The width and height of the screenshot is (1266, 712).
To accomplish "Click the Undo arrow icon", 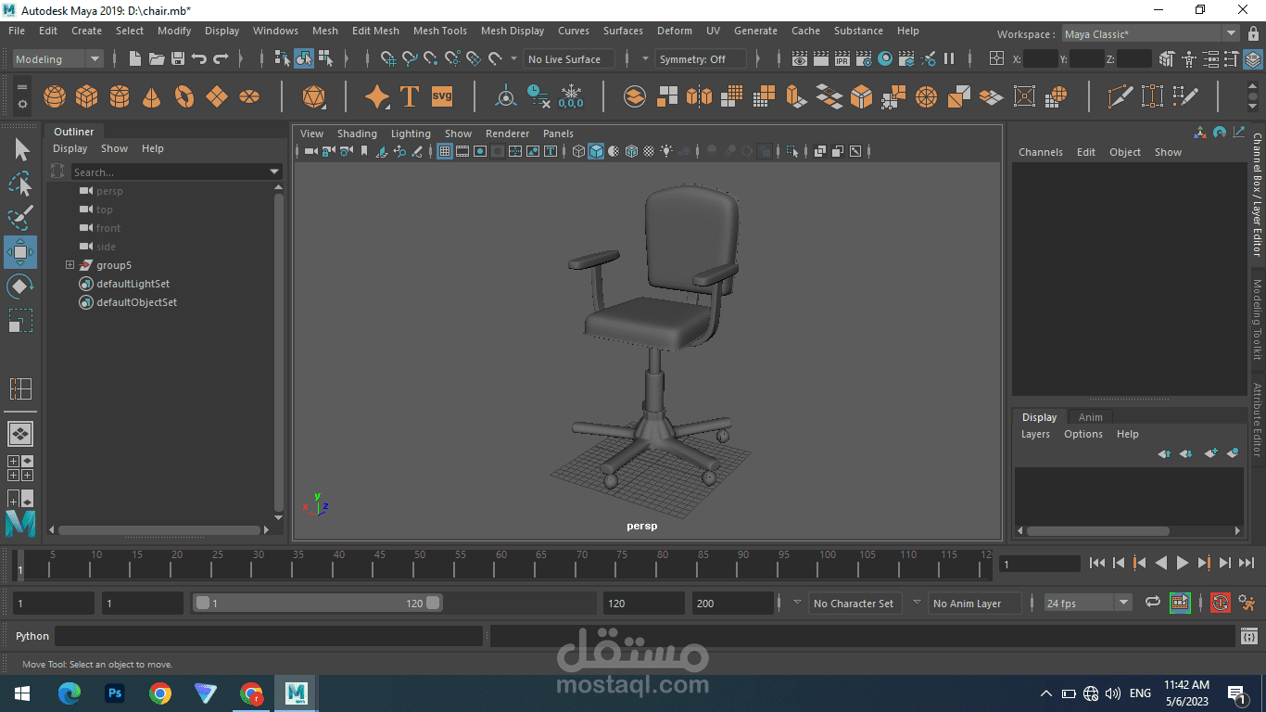I will [199, 58].
